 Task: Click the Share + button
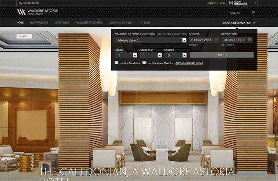tap(24, 36)
